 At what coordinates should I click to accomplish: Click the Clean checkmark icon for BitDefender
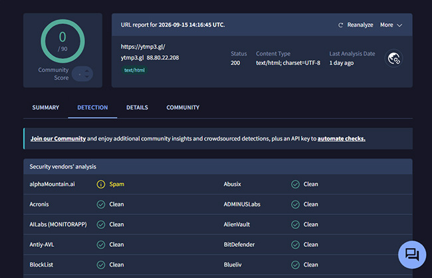point(295,244)
